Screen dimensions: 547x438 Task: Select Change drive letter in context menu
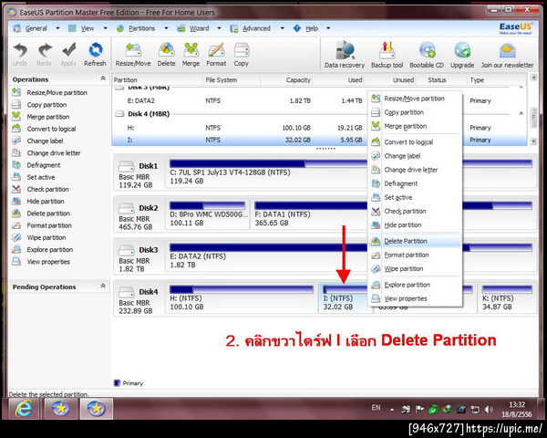[415, 170]
